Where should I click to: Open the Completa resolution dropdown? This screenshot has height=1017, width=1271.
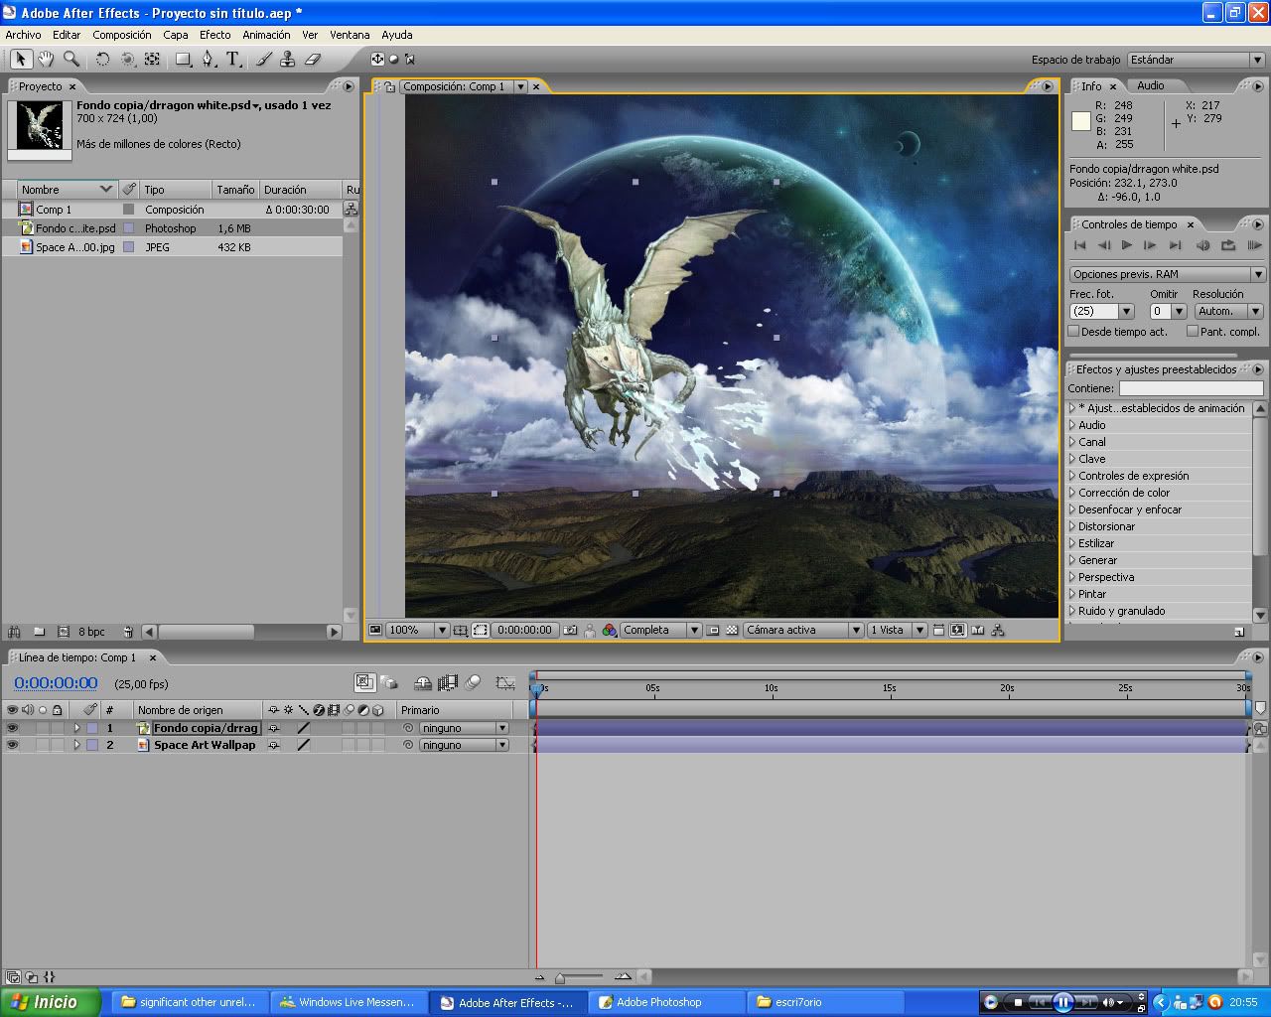[x=660, y=630]
